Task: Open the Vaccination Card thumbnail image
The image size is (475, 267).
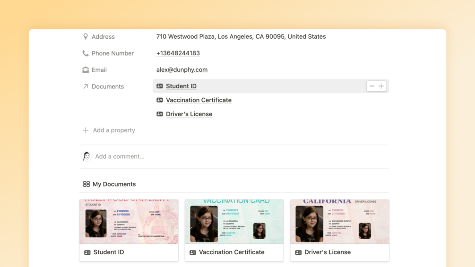Action: [234, 222]
